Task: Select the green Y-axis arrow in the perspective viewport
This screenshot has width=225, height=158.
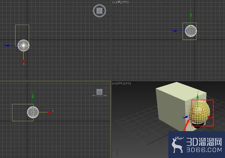Action: click(198, 96)
